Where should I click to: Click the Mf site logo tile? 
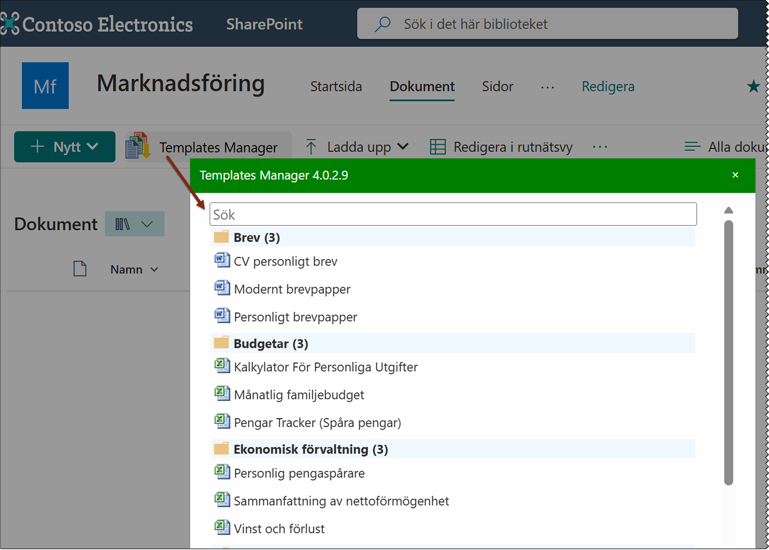pyautogui.click(x=45, y=85)
